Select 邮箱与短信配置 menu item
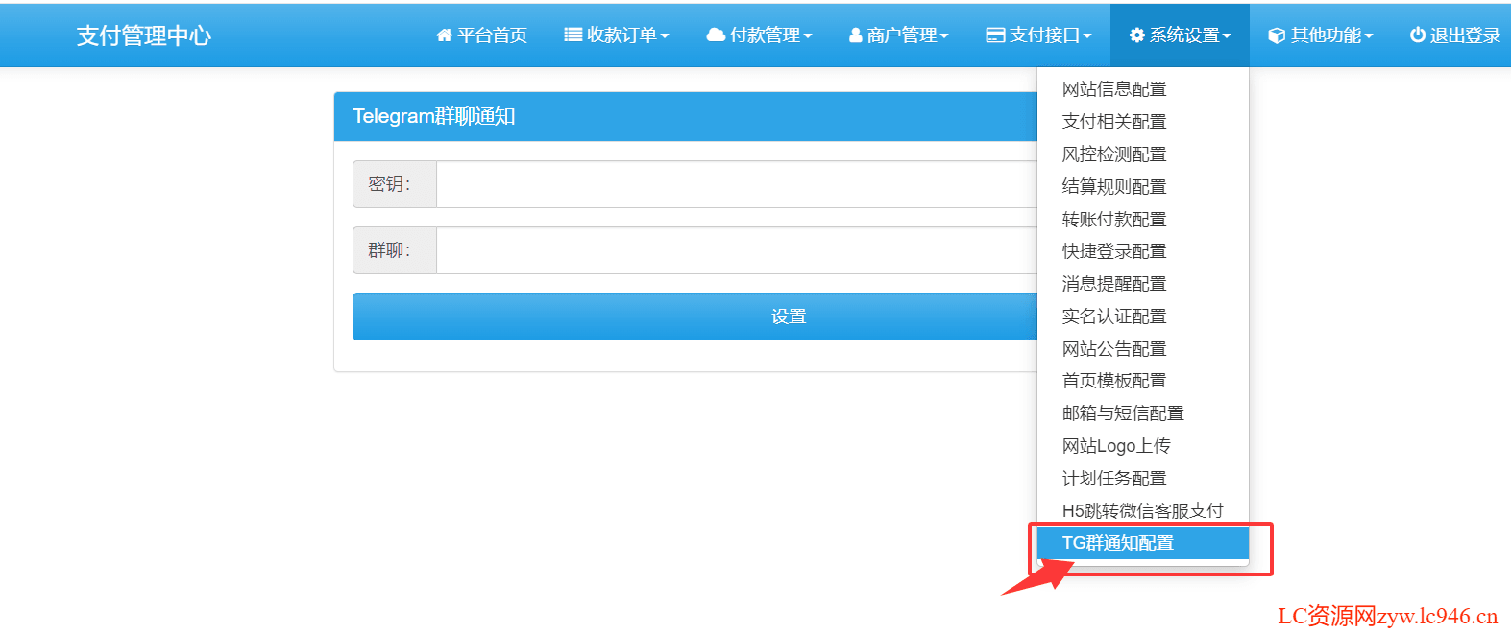This screenshot has width=1511, height=634. (x=1123, y=413)
